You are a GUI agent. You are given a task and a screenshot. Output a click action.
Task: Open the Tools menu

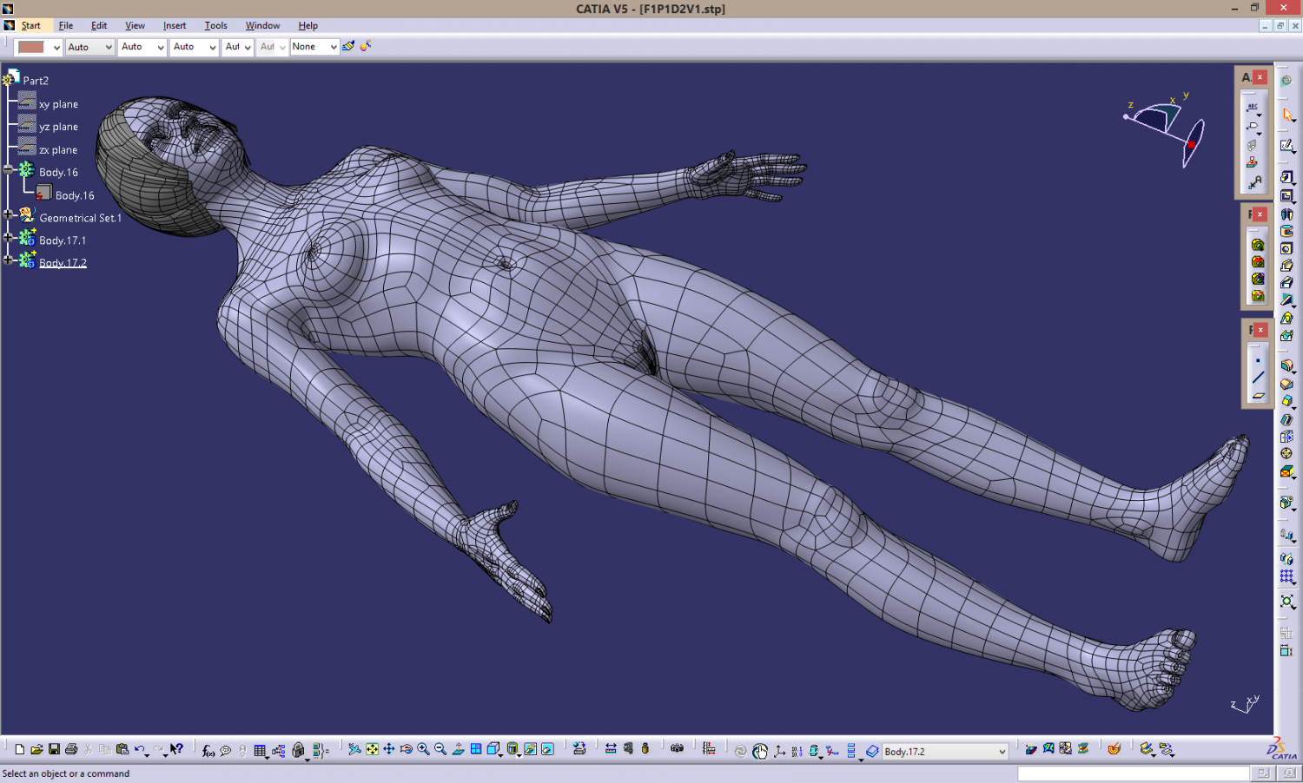pyautogui.click(x=215, y=25)
